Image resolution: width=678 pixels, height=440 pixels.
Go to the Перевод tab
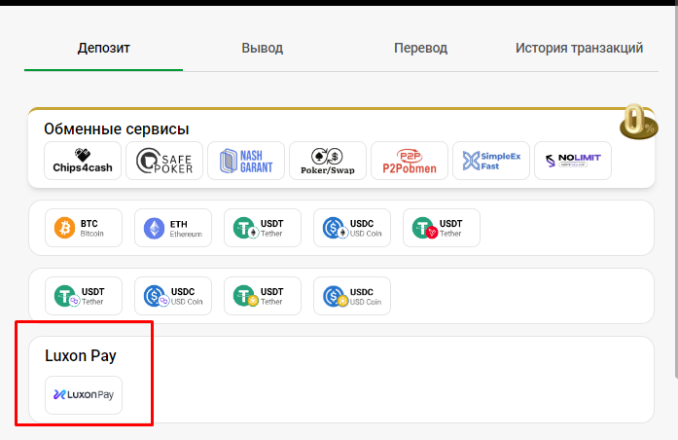420,48
